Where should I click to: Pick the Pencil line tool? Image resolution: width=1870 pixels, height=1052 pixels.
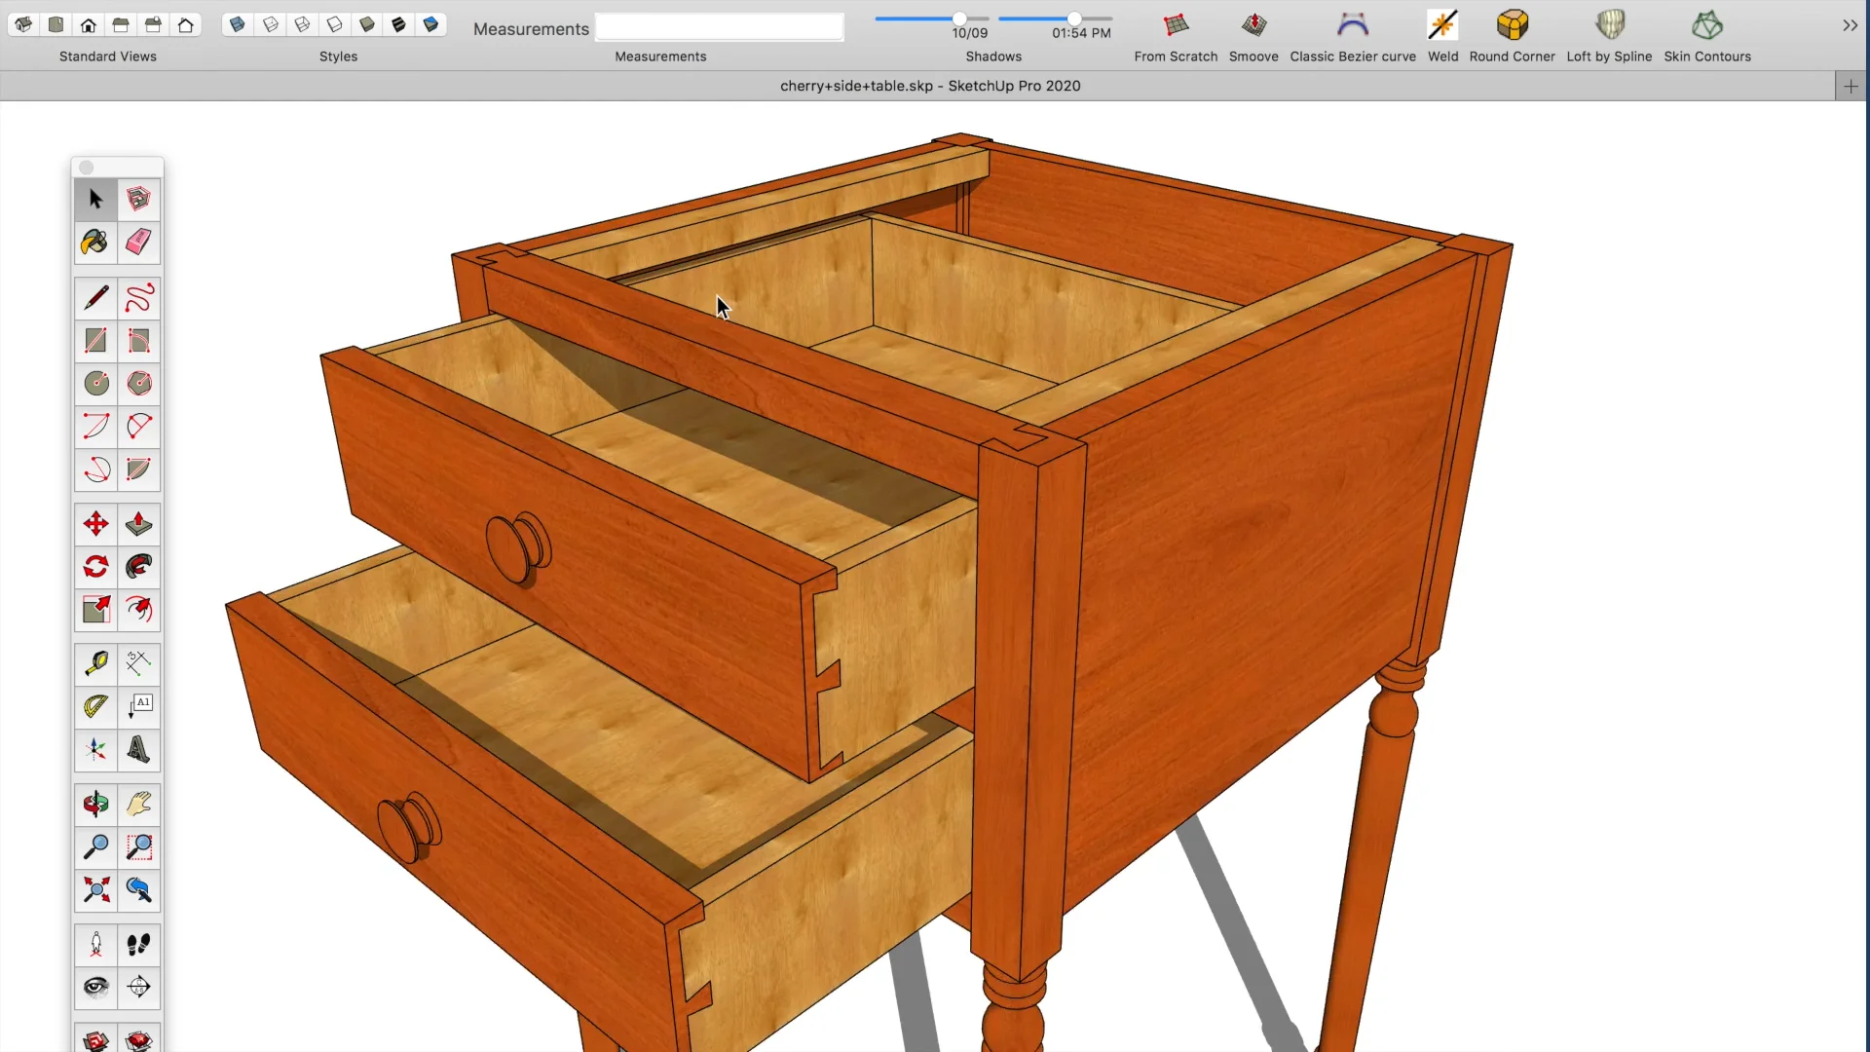click(95, 297)
